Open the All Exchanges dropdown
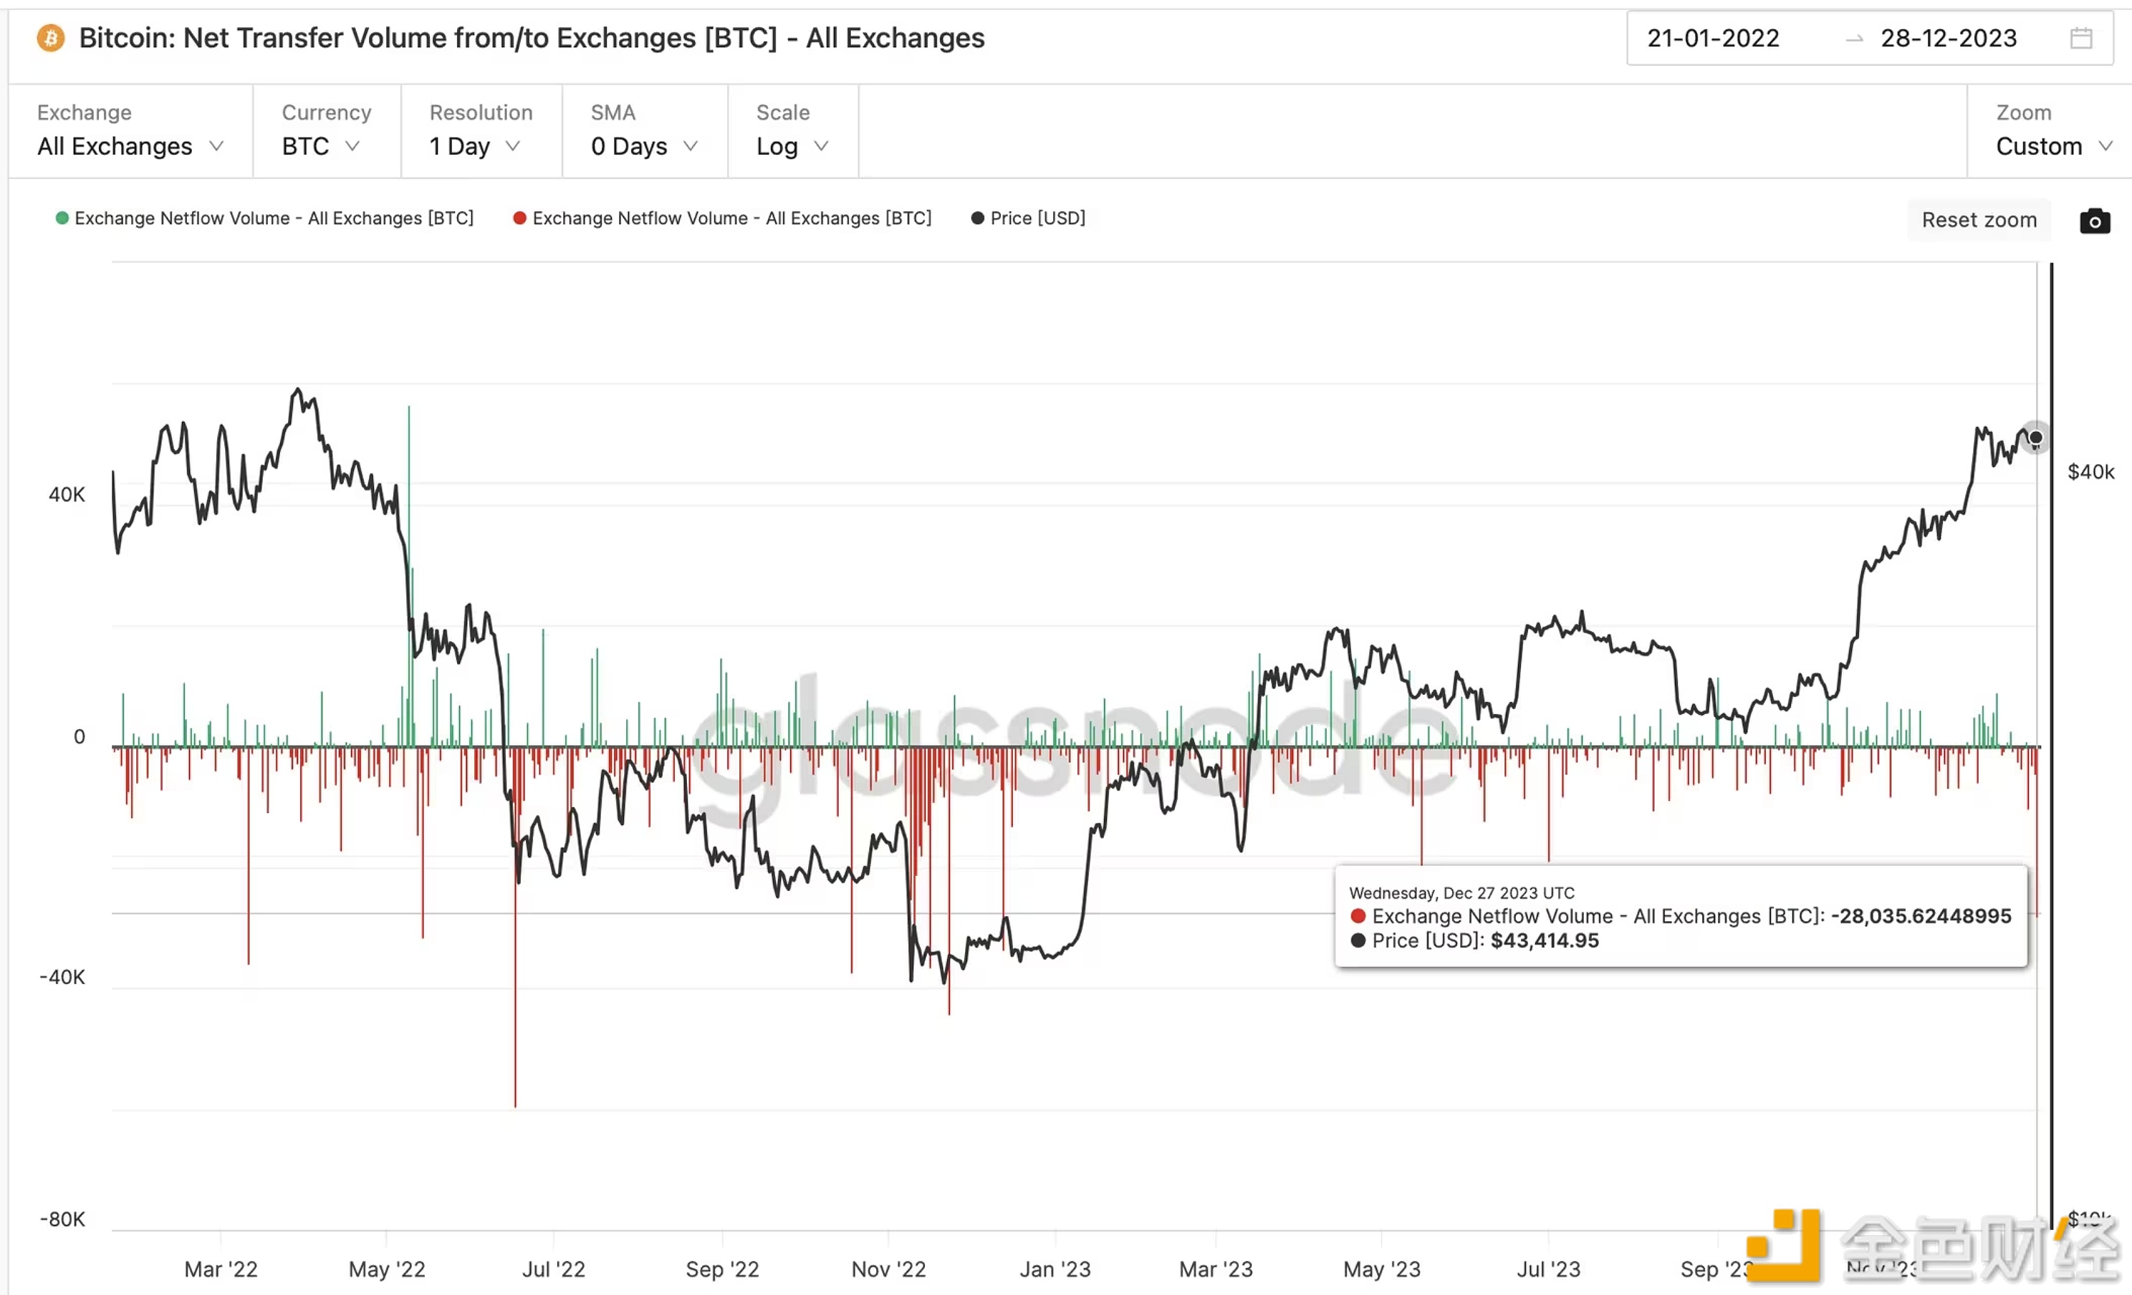The width and height of the screenshot is (2132, 1295). click(130, 146)
